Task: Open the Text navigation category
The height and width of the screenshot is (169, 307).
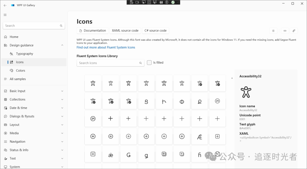Action: [34, 159]
